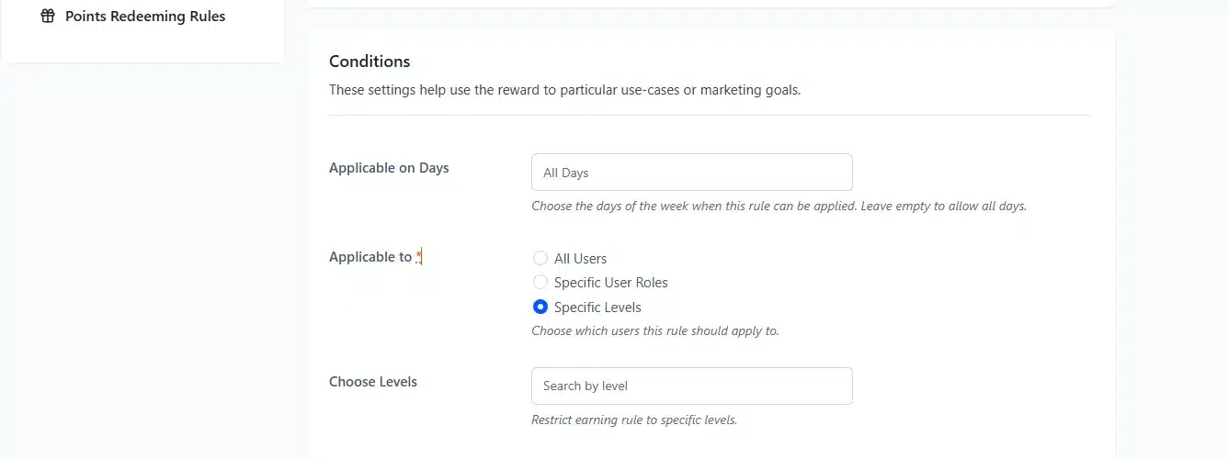The width and height of the screenshot is (1228, 459).
Task: Focus the Search by level field
Action: click(x=691, y=386)
